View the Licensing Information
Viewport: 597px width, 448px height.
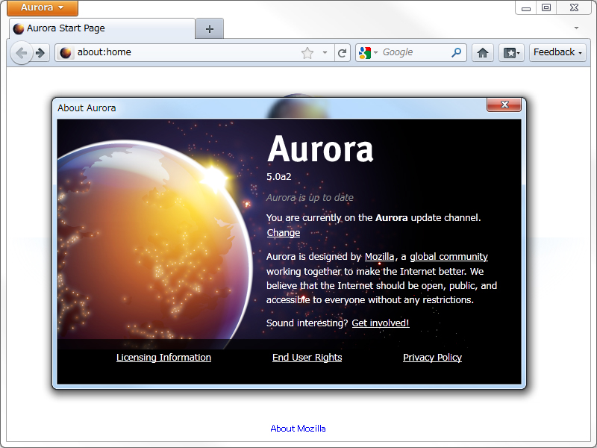coord(163,357)
